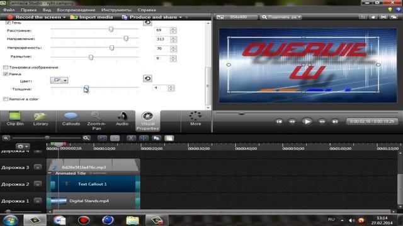Click the Толщина spinner arrows
The image size is (403, 226).
pyautogui.click(x=171, y=88)
